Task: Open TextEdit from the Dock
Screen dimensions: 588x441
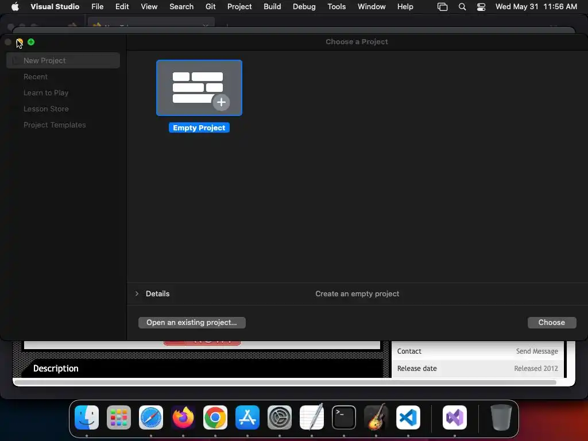Action: pos(312,417)
